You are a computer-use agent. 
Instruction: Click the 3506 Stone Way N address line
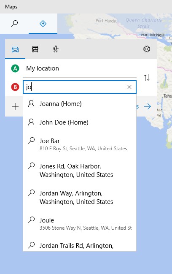coord(86,228)
